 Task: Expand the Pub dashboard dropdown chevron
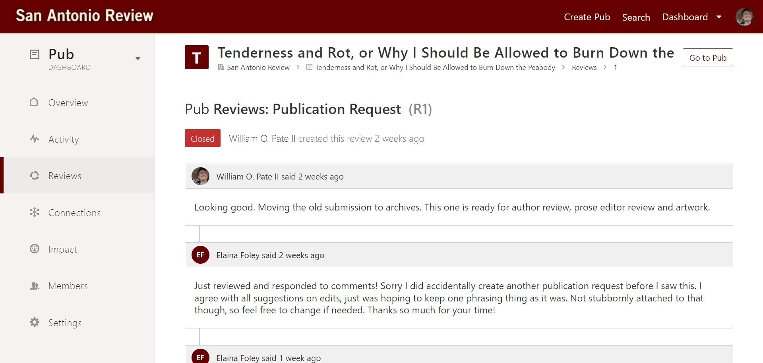(138, 58)
